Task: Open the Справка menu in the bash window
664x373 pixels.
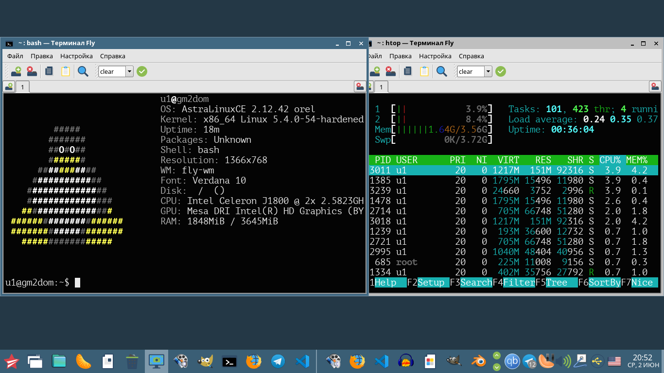Action: click(x=113, y=56)
